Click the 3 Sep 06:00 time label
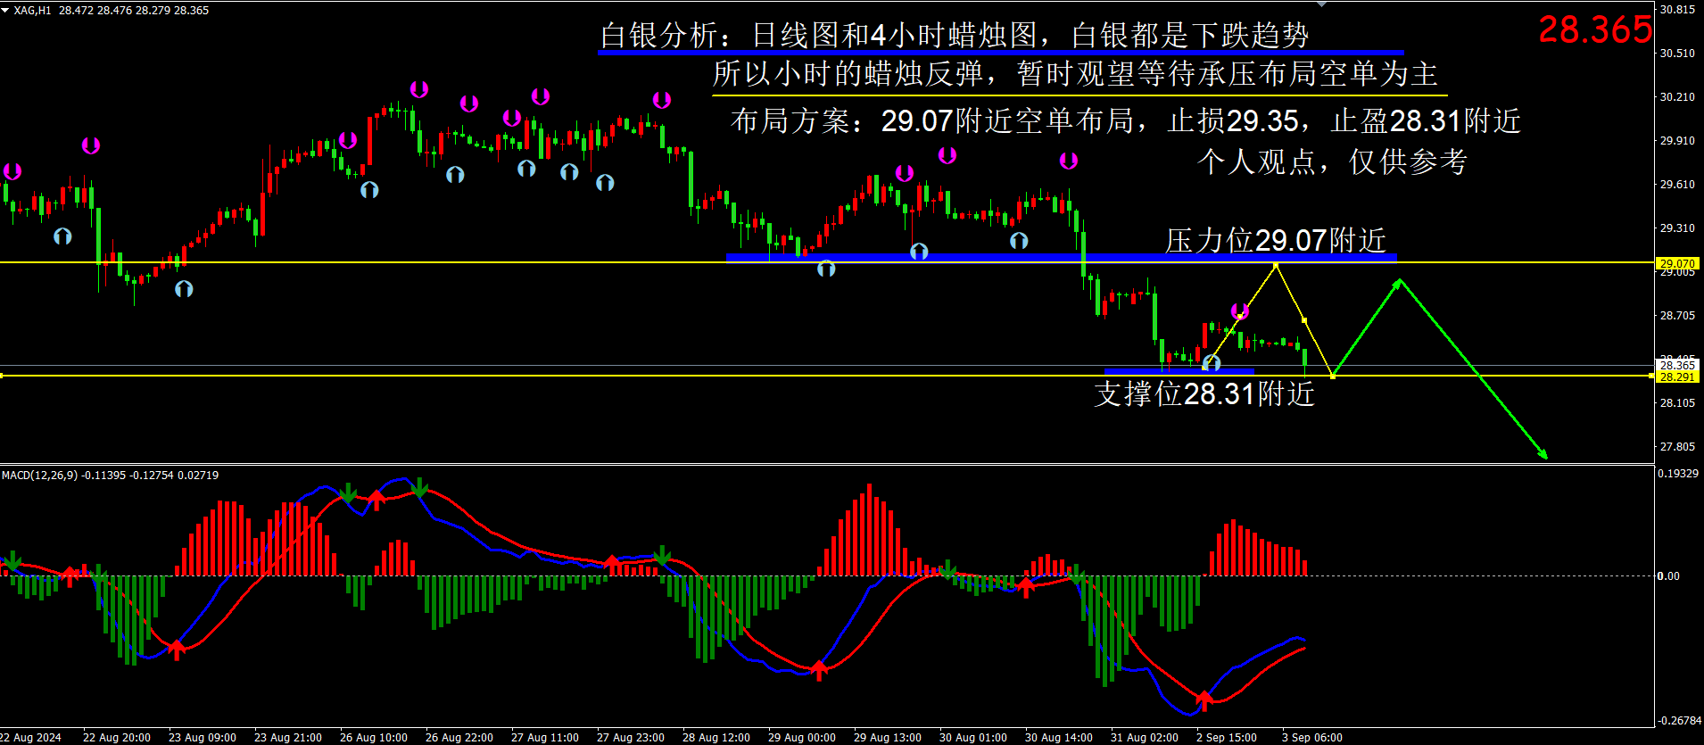1704x745 pixels. click(x=1312, y=738)
